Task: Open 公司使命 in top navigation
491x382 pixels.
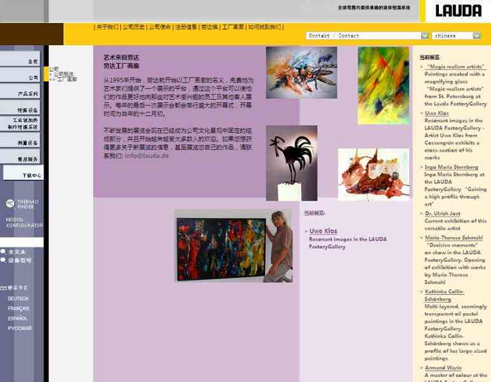Action: (159, 27)
